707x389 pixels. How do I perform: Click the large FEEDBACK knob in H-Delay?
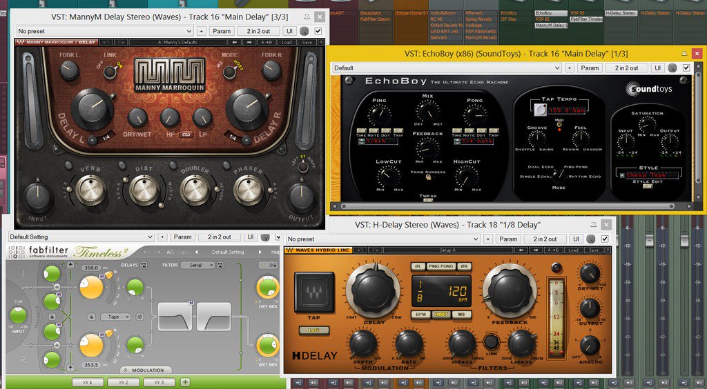click(x=510, y=291)
